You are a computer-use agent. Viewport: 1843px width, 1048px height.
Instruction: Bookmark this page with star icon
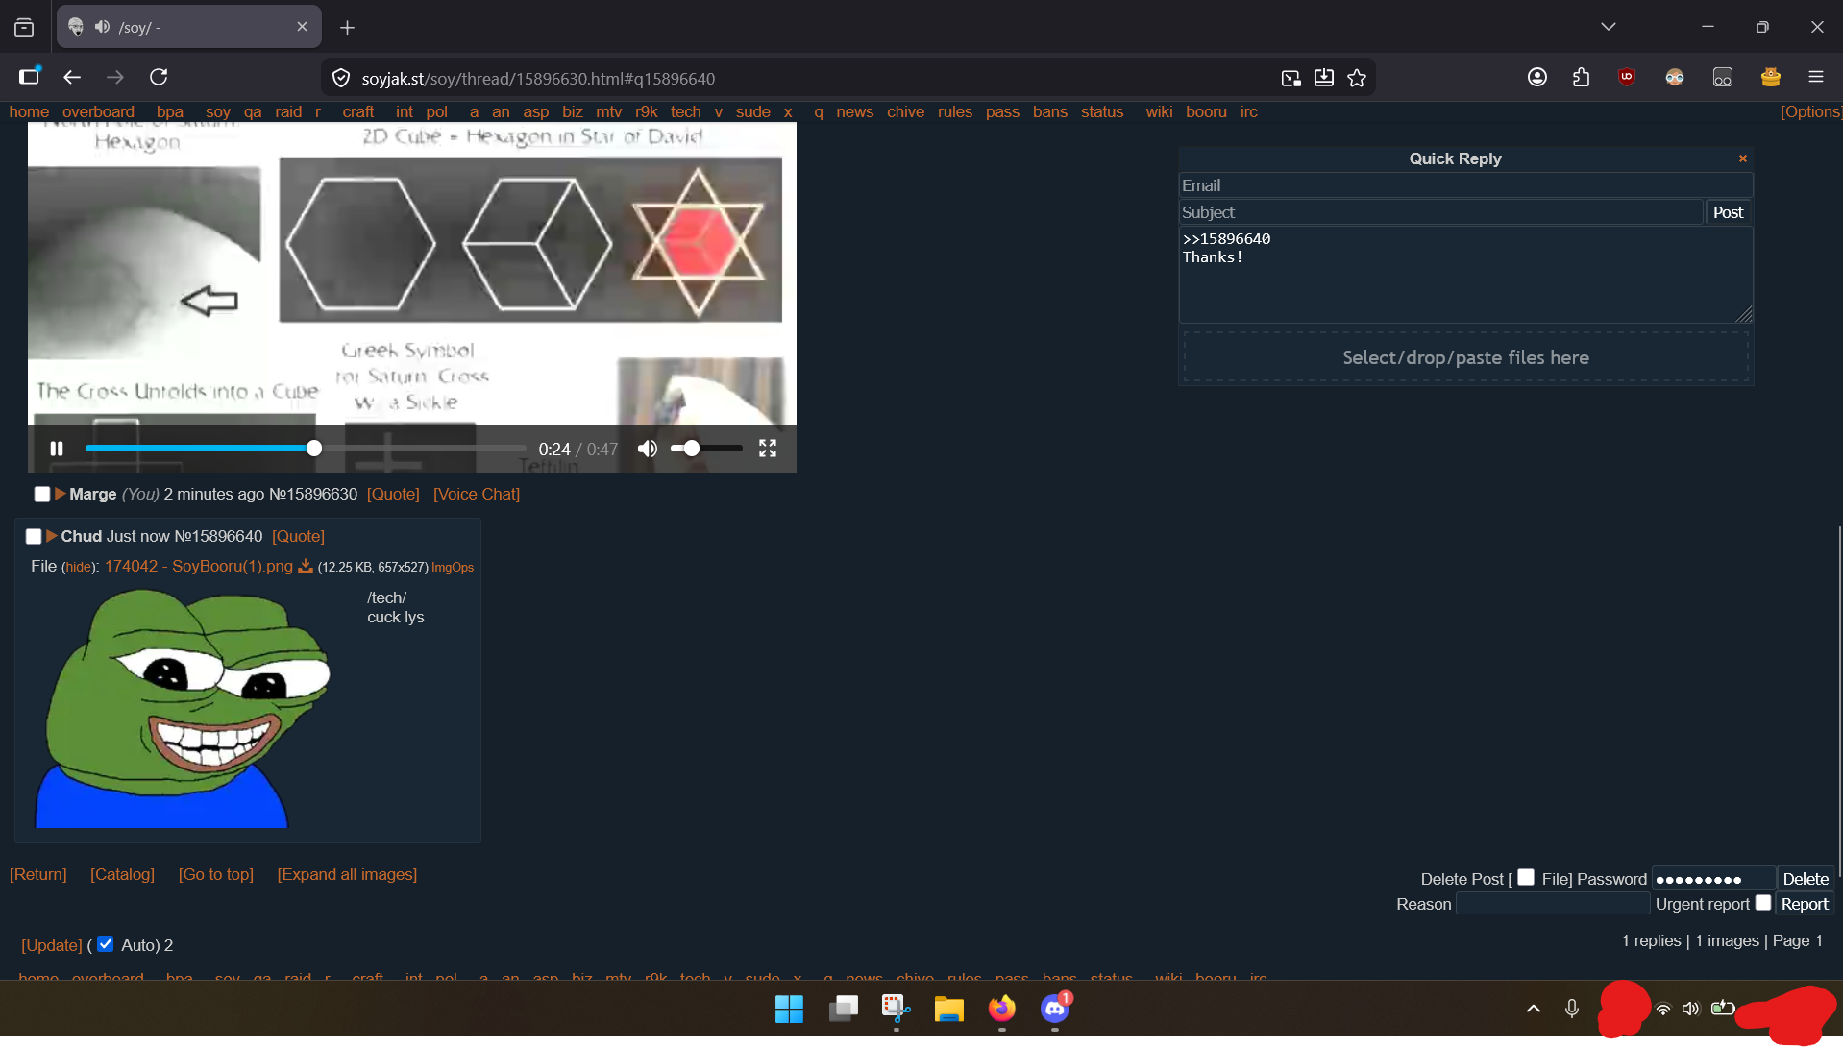tap(1357, 78)
